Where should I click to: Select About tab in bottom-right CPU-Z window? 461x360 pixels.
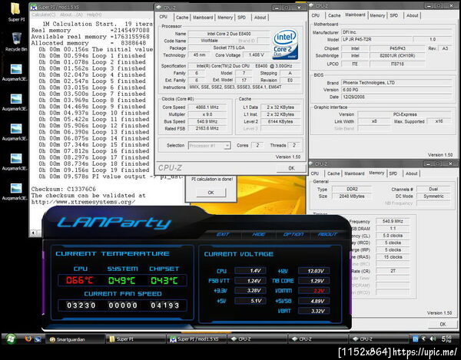[x=411, y=173]
